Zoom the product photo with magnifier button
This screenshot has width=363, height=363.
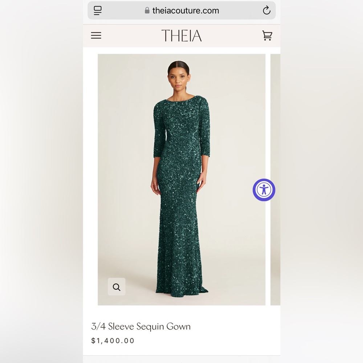[117, 287]
